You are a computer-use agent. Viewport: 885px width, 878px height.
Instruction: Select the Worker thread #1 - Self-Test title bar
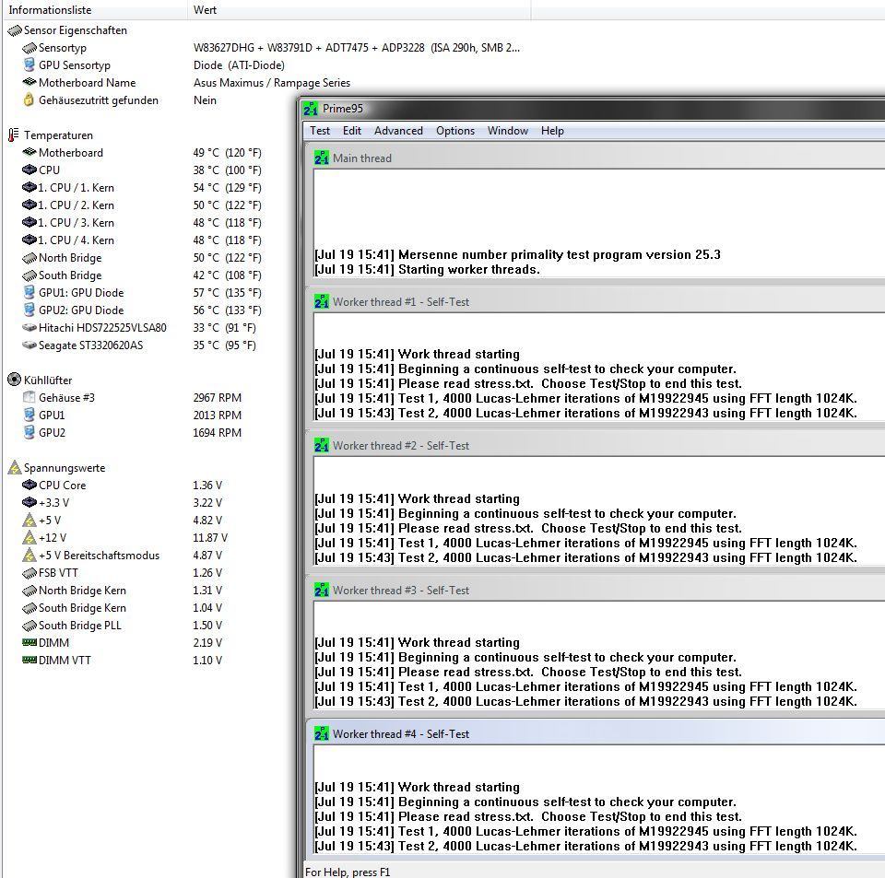click(595, 301)
